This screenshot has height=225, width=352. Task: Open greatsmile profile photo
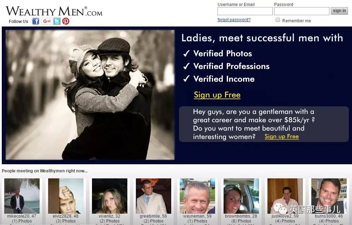(x=154, y=196)
